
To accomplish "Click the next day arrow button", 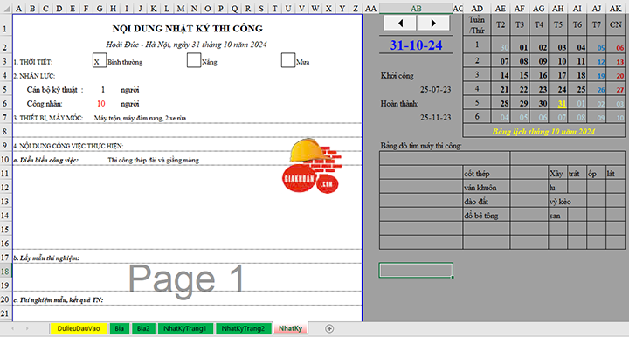I will 432,24.
